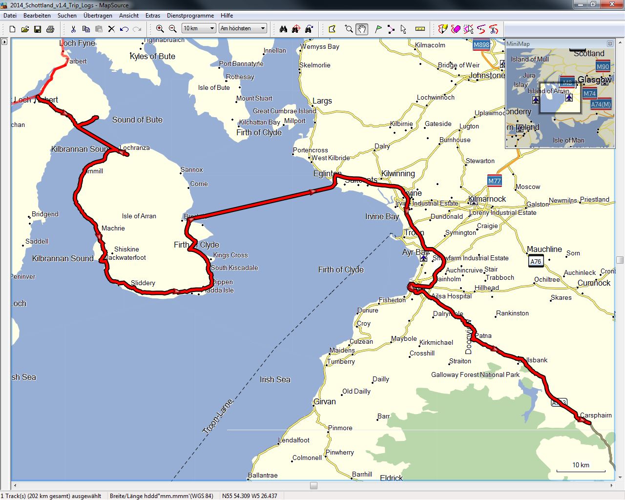625x500 pixels.
Task: Select the route tool icon
Action: 391,29
